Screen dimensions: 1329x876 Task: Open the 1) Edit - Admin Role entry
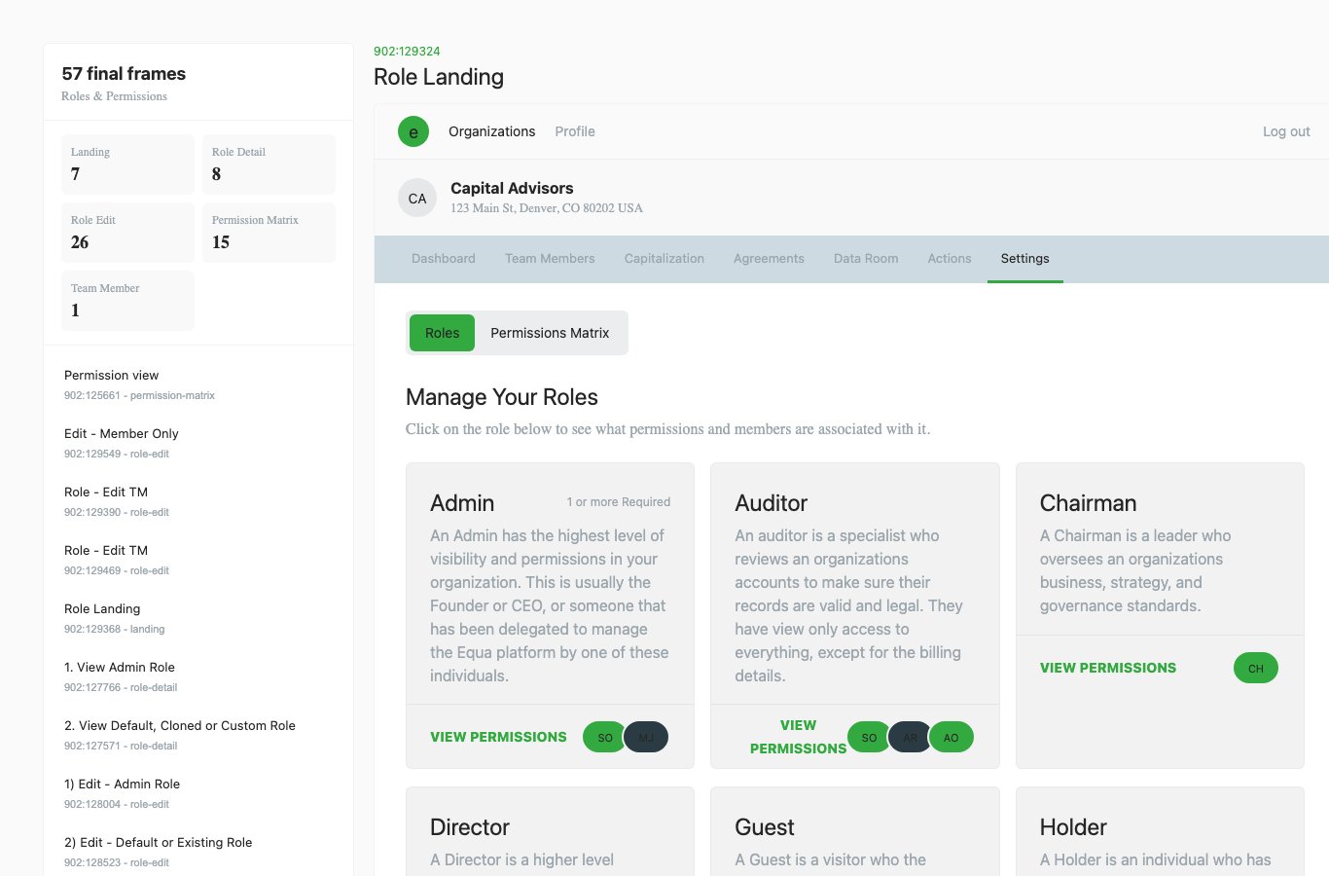pyautogui.click(x=198, y=793)
